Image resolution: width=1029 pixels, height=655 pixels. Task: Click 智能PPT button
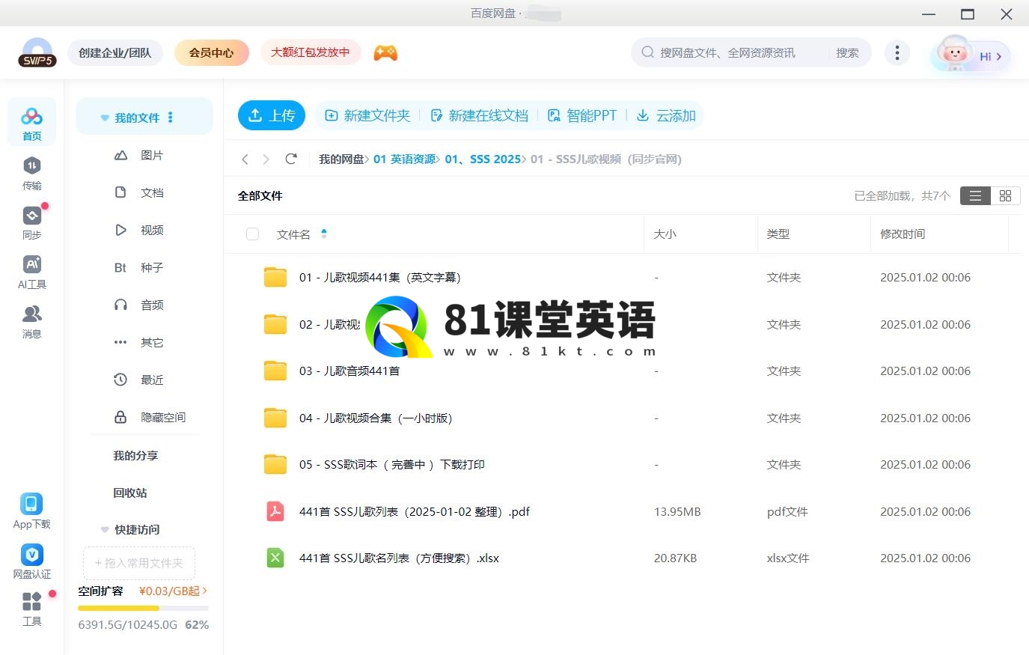tap(582, 115)
